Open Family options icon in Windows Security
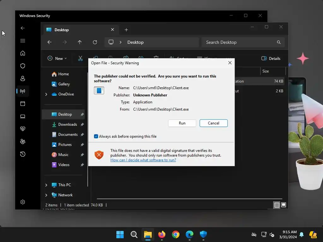 click(23, 141)
